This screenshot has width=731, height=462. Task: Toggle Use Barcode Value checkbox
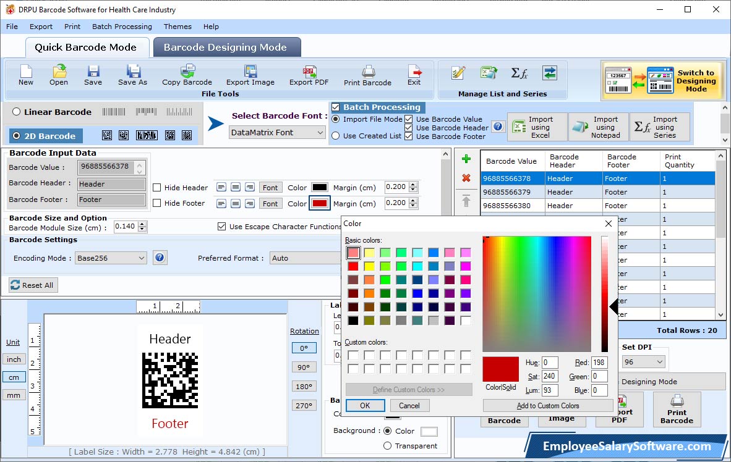point(408,119)
